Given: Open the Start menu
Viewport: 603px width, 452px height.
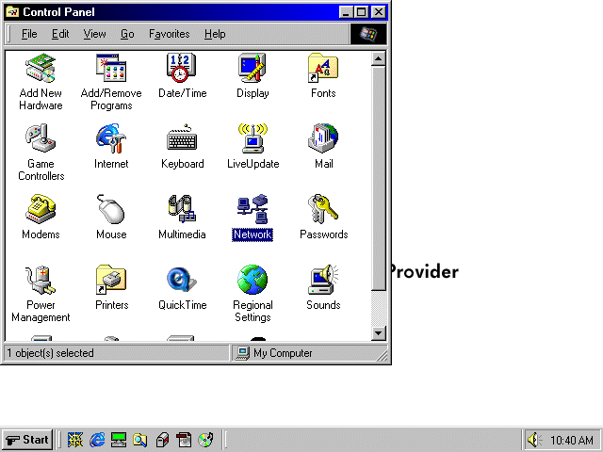Looking at the screenshot, I should tap(27, 440).
